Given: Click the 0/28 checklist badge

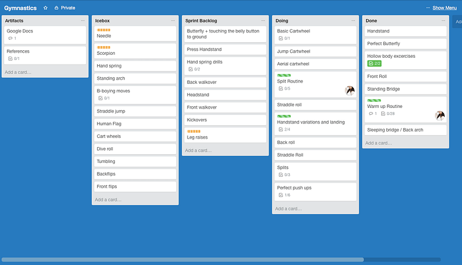Looking at the screenshot, I should tap(388, 114).
